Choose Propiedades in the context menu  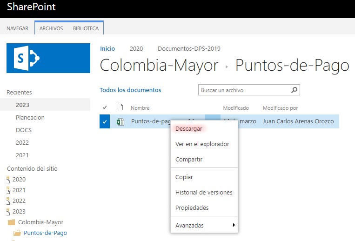192,208
